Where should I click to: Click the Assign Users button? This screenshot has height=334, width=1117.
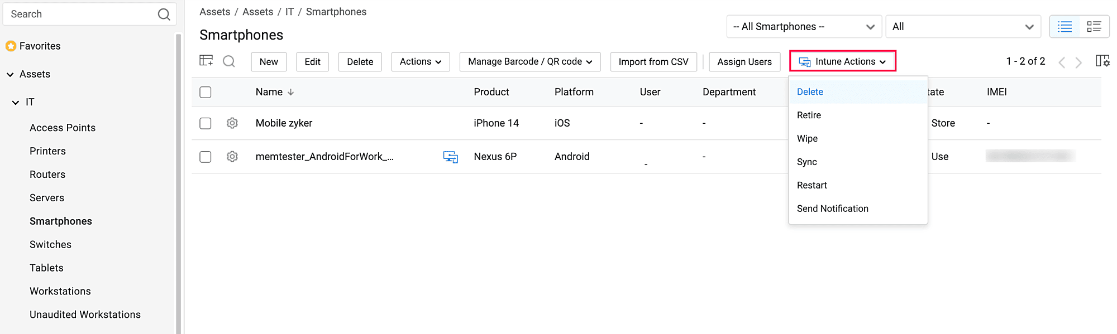[744, 62]
